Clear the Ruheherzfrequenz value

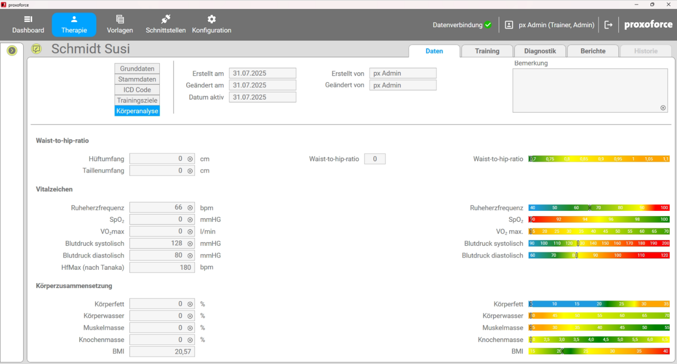pos(190,208)
